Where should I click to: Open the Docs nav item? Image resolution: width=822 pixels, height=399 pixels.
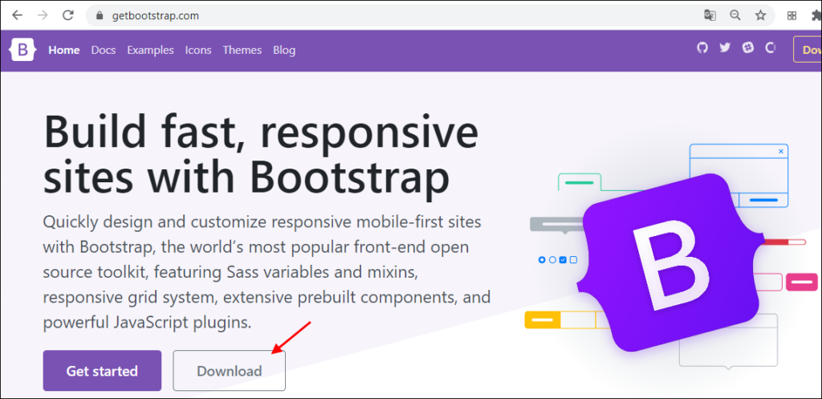[104, 50]
